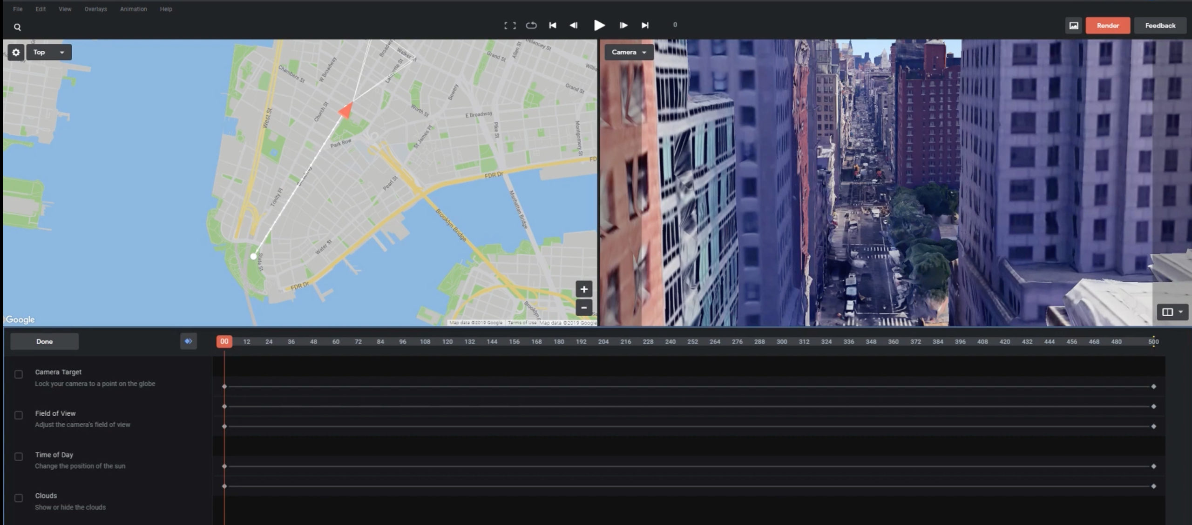The height and width of the screenshot is (525, 1192).
Task: Click the search magnifier icon
Action: point(17,27)
